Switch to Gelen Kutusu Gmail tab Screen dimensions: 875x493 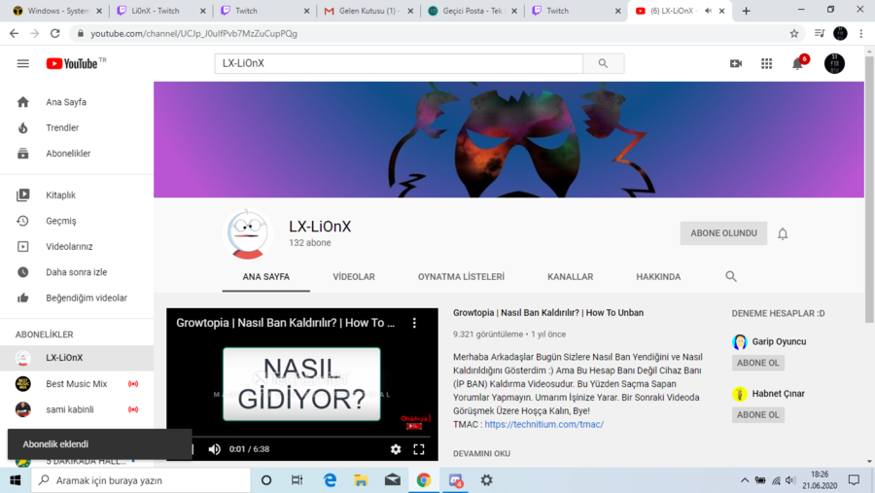(368, 11)
